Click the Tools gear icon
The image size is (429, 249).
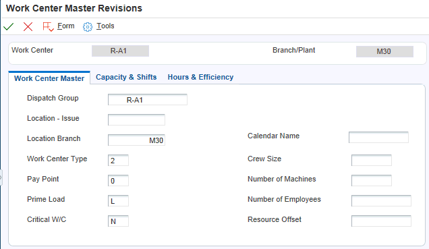(x=88, y=27)
